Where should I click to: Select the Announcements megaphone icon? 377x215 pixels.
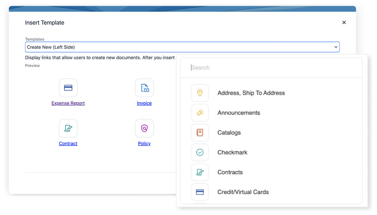[200, 113]
